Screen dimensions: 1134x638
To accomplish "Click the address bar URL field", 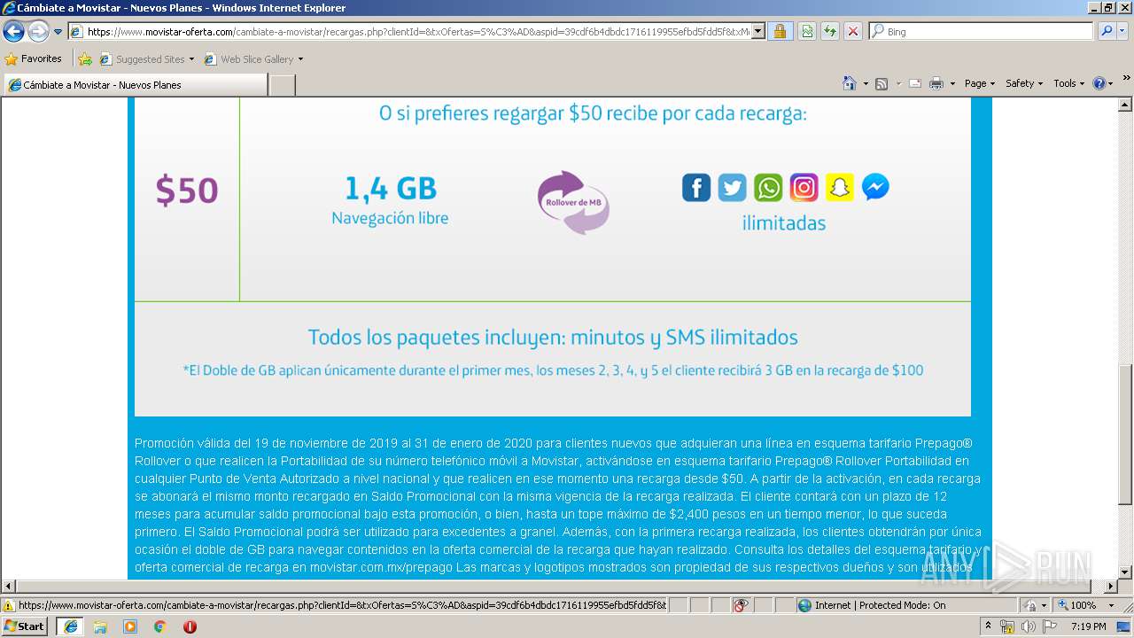I will click(x=409, y=31).
